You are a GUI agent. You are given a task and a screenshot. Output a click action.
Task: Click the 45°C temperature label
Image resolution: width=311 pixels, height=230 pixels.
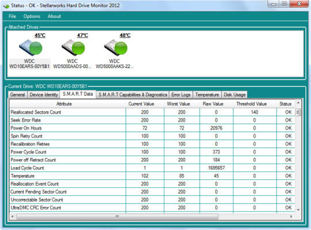[x=40, y=35]
